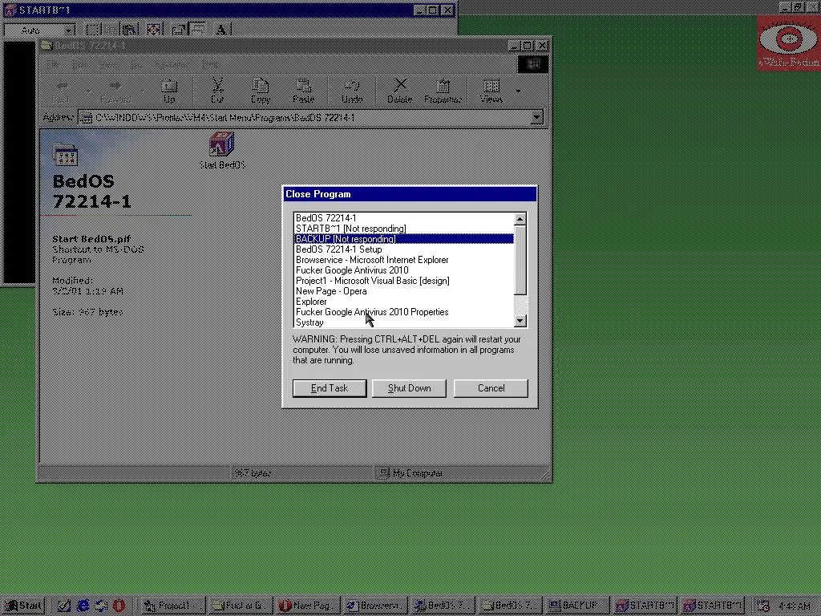Expand the Address bar dropdown
Image resolution: width=821 pixels, height=616 pixels.
[536, 117]
